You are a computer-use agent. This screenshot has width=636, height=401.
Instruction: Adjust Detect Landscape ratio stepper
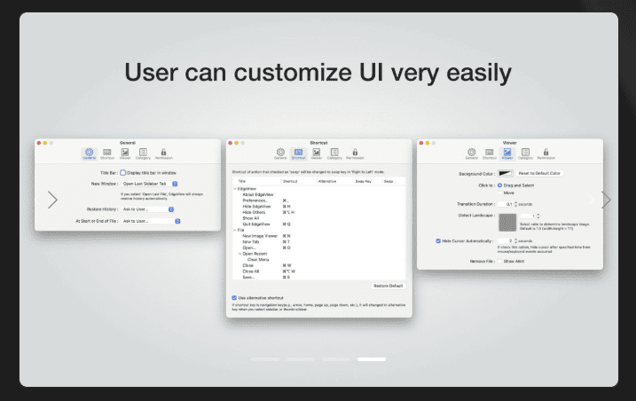point(538,216)
